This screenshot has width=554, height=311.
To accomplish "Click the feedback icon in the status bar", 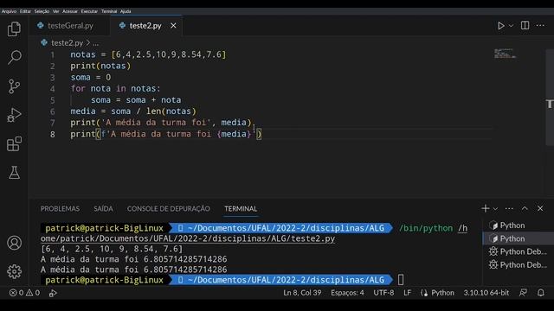I will point(523,293).
